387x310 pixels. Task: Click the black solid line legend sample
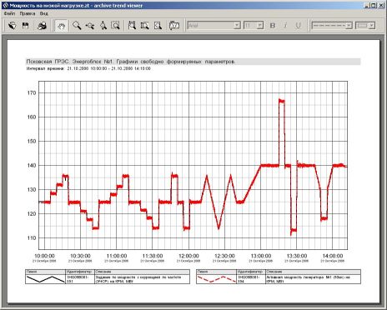46,279
